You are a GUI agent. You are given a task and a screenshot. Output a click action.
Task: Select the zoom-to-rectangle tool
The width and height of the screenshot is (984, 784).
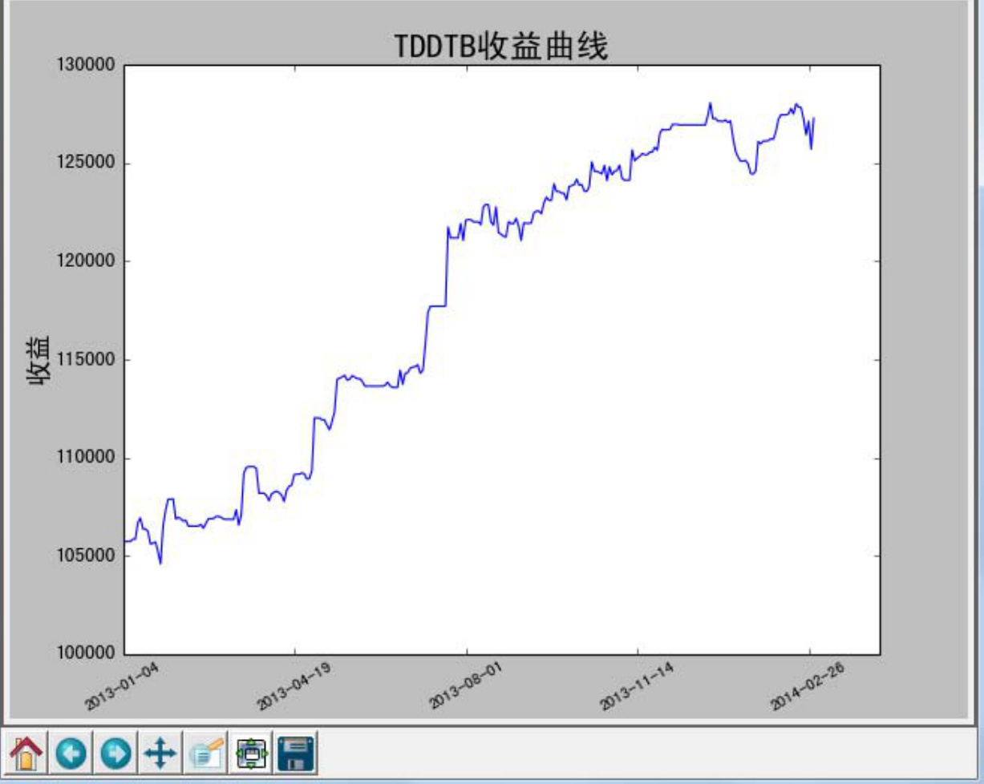(x=207, y=754)
